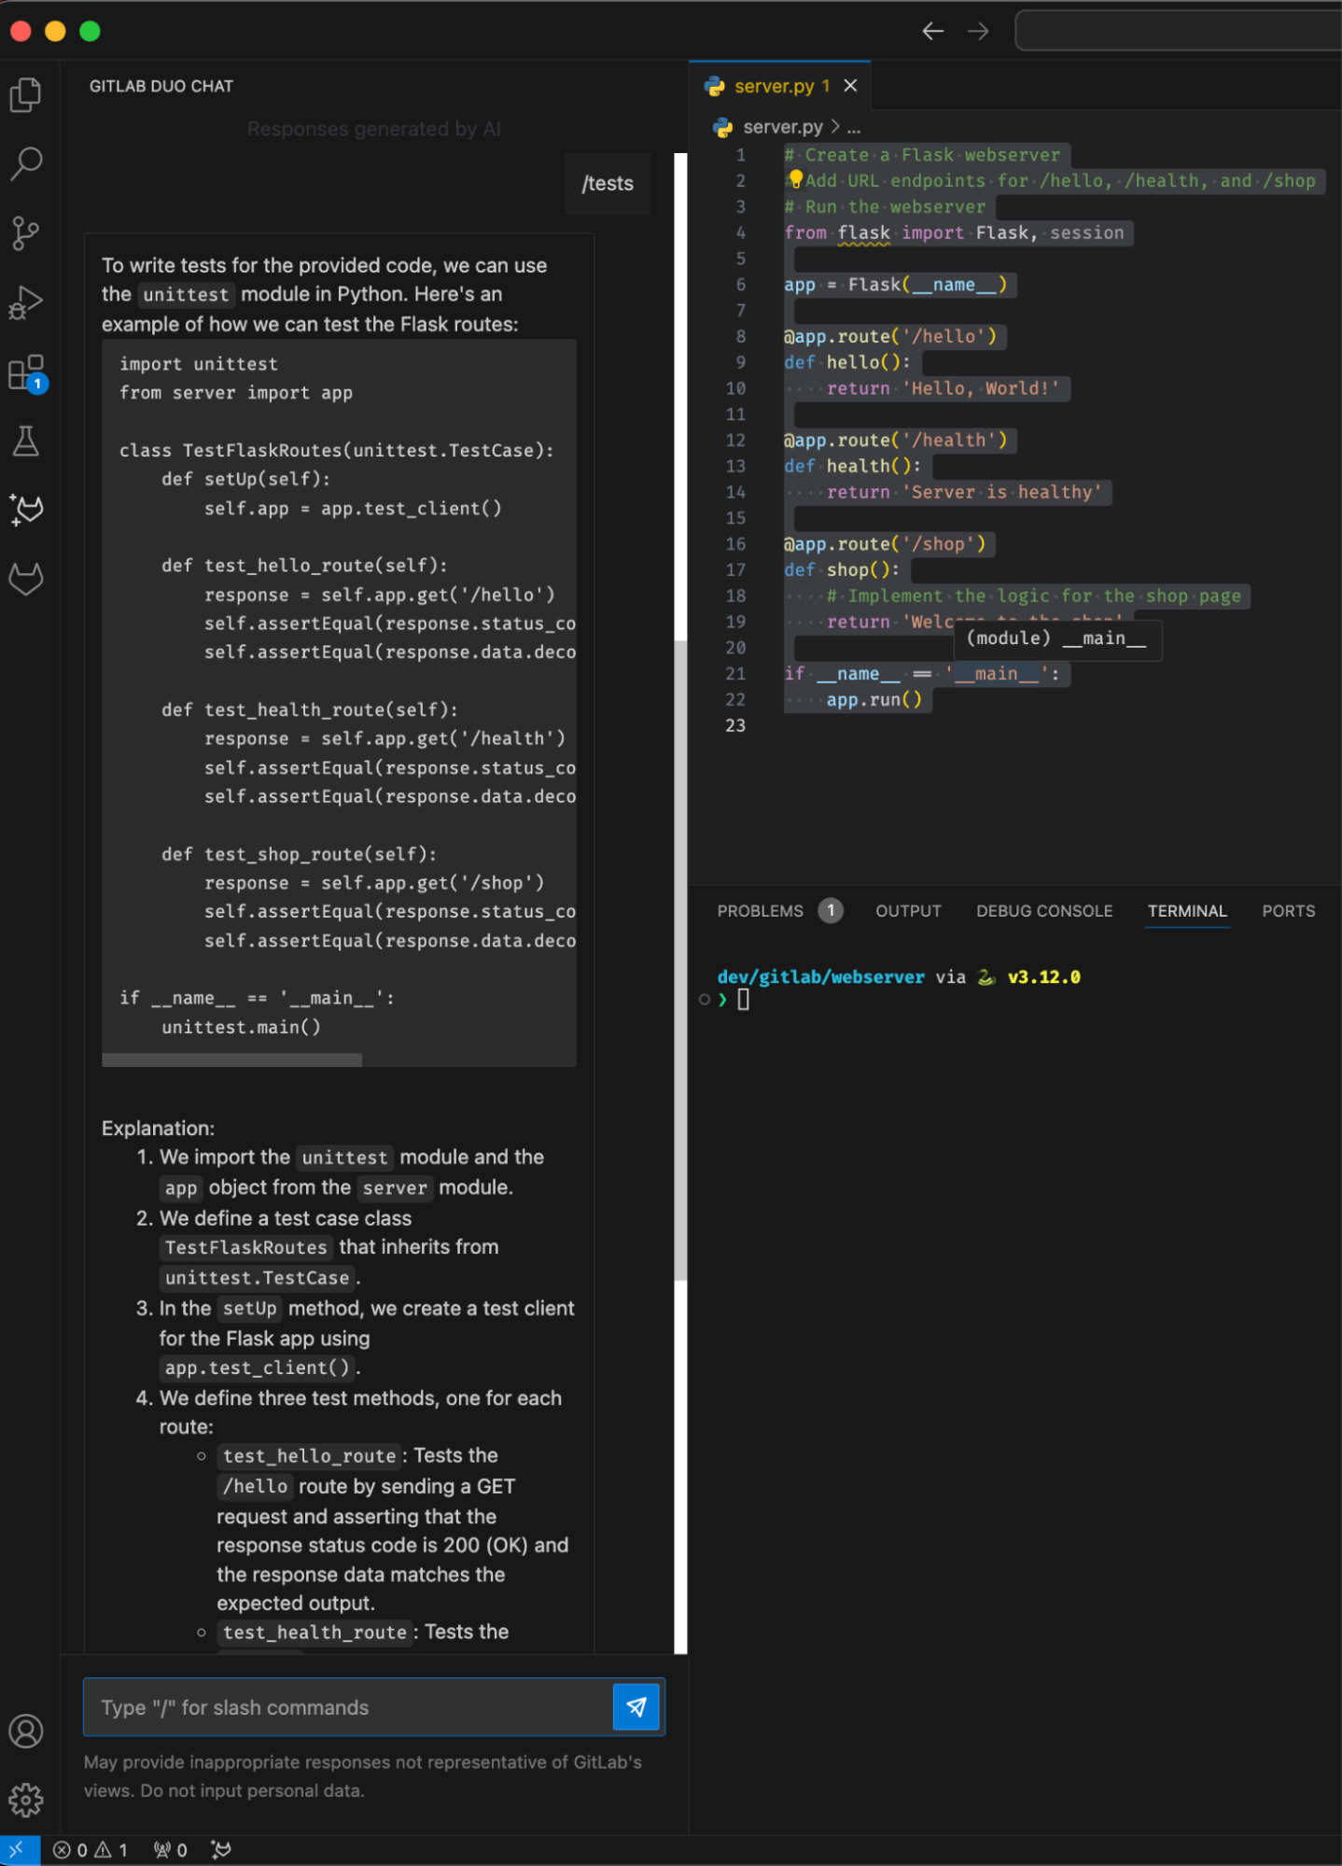Go forward with the right arrow navigation

(978, 32)
